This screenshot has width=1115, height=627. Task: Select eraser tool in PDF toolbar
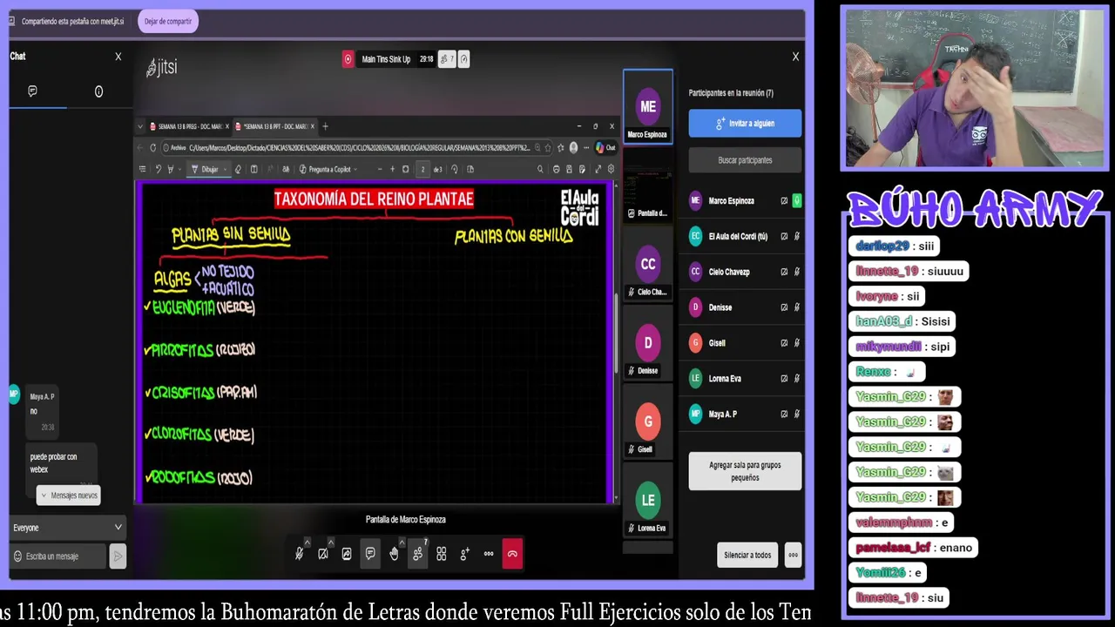click(x=238, y=169)
